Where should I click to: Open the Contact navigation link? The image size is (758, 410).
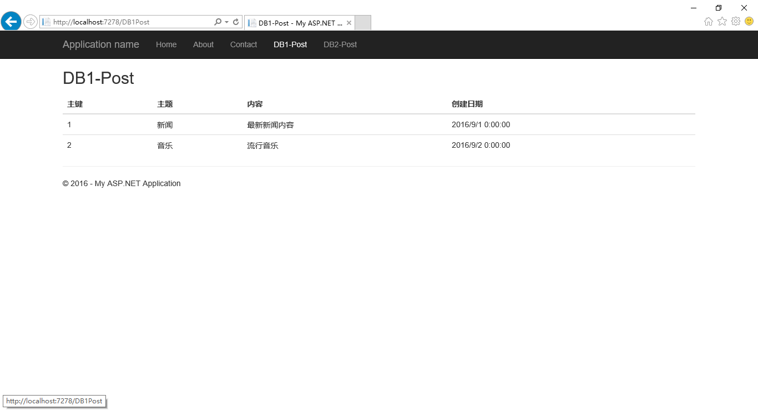244,44
